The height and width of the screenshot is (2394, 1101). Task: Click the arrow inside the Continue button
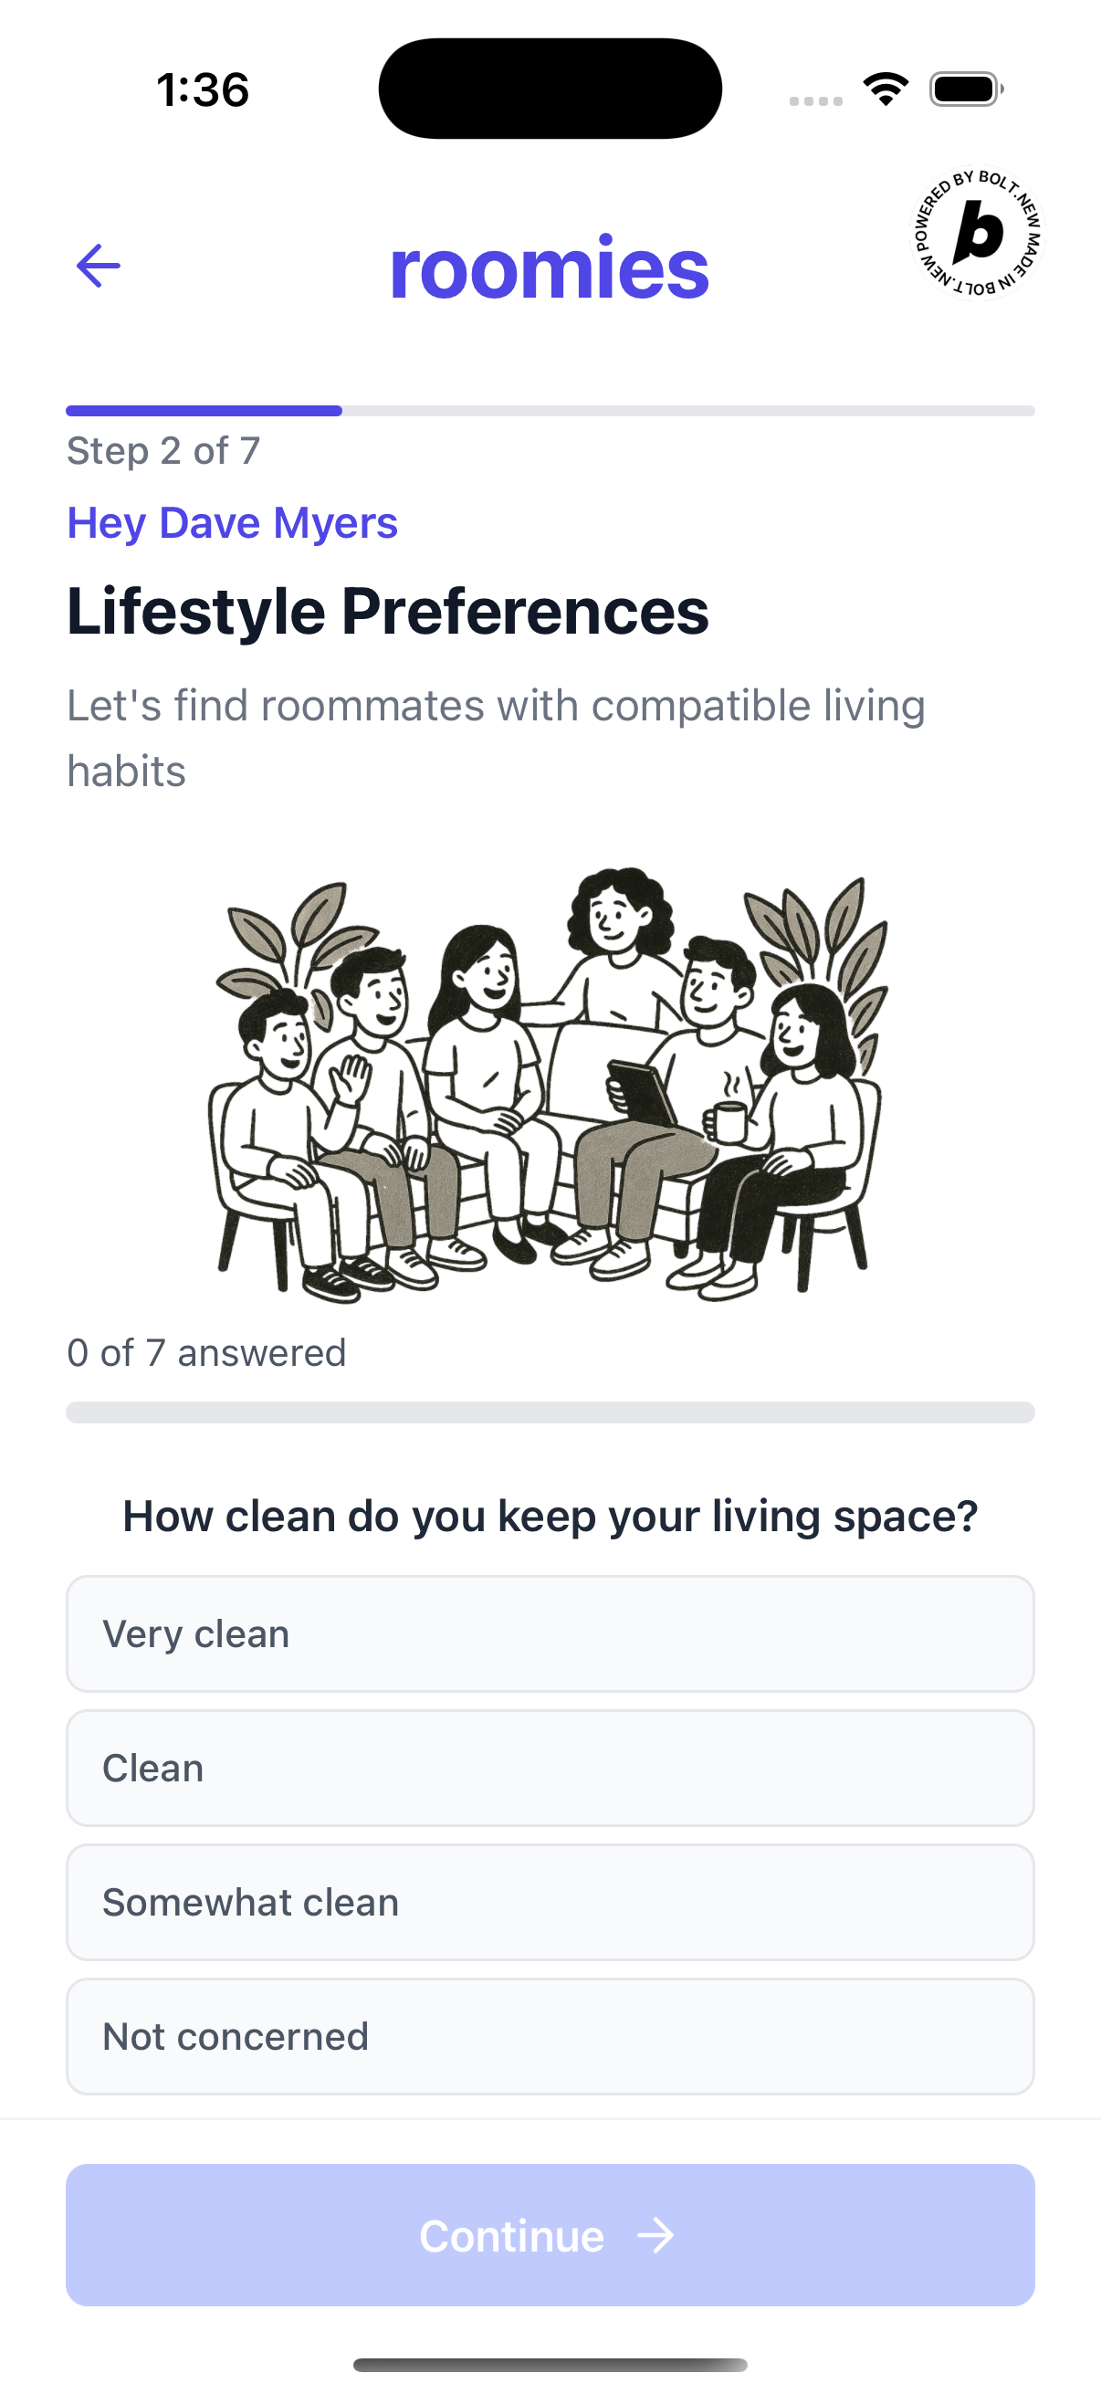(656, 2235)
